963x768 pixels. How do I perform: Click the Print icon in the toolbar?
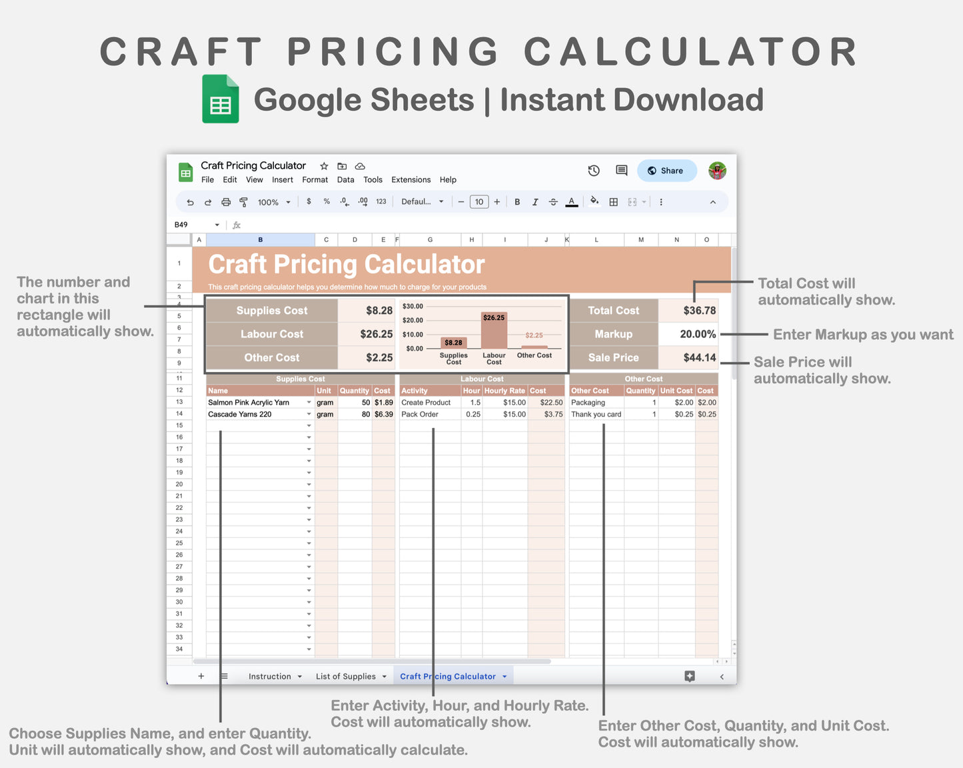tap(226, 201)
